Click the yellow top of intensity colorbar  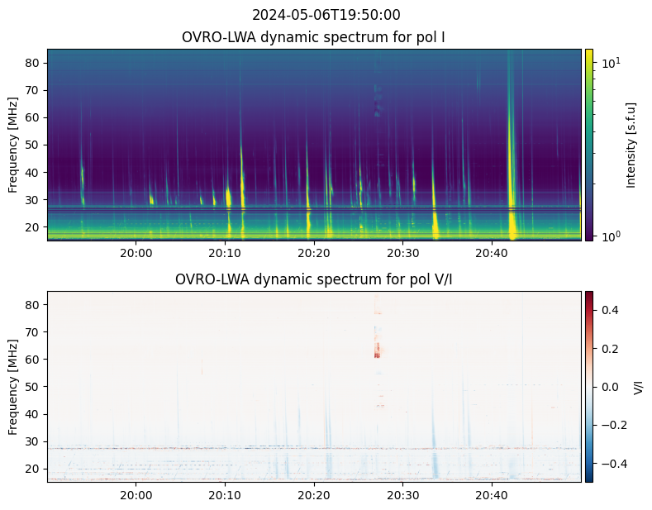pos(589,53)
